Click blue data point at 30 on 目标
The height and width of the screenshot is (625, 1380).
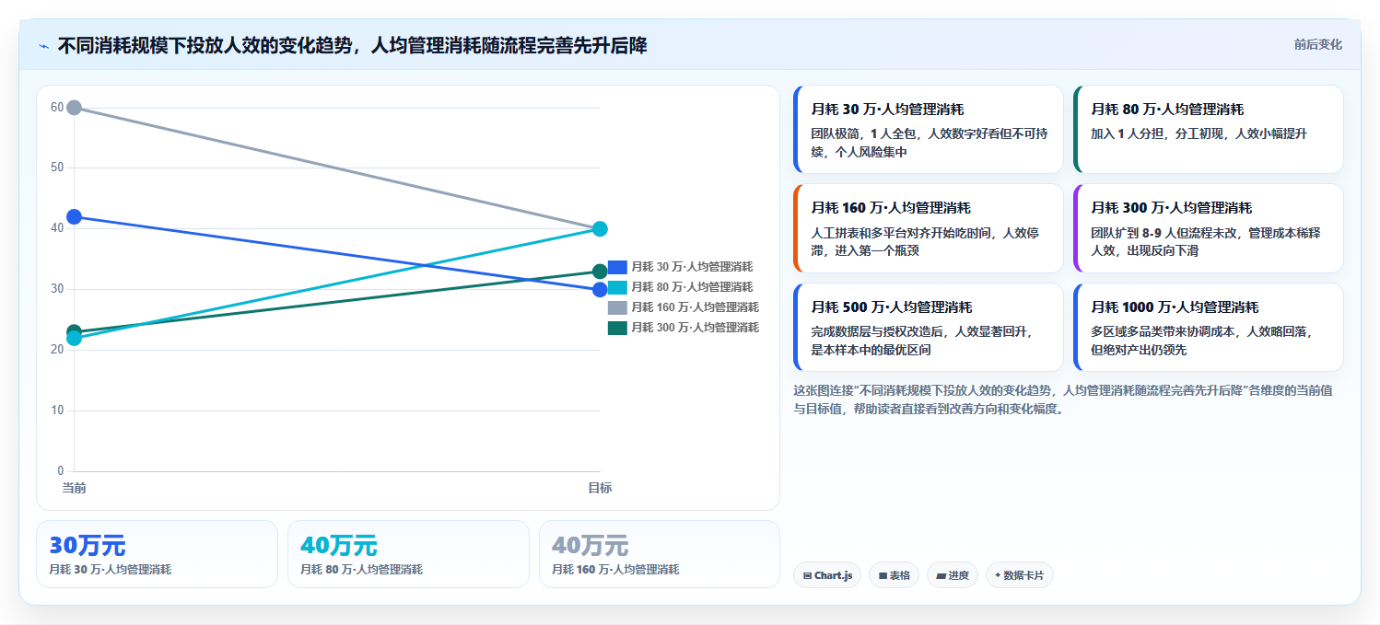click(600, 290)
